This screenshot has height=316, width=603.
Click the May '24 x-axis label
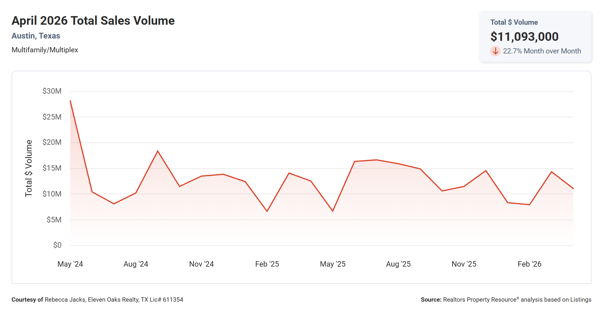[70, 264]
